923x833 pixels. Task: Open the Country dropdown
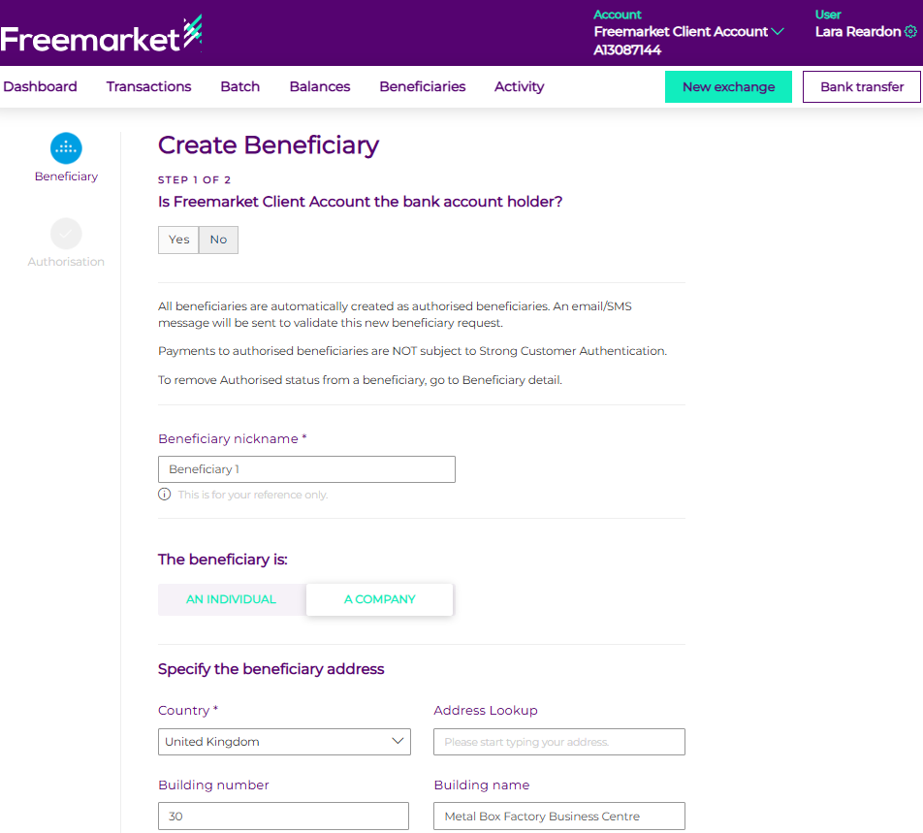click(x=284, y=742)
